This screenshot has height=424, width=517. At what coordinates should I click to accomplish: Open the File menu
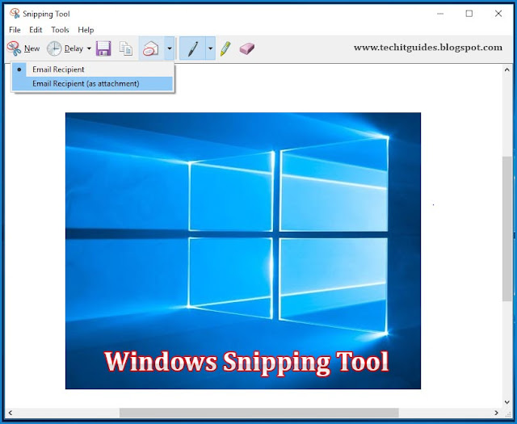[15, 30]
